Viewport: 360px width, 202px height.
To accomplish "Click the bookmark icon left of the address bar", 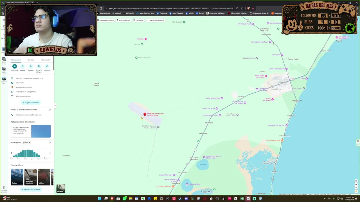I will (101, 8).
